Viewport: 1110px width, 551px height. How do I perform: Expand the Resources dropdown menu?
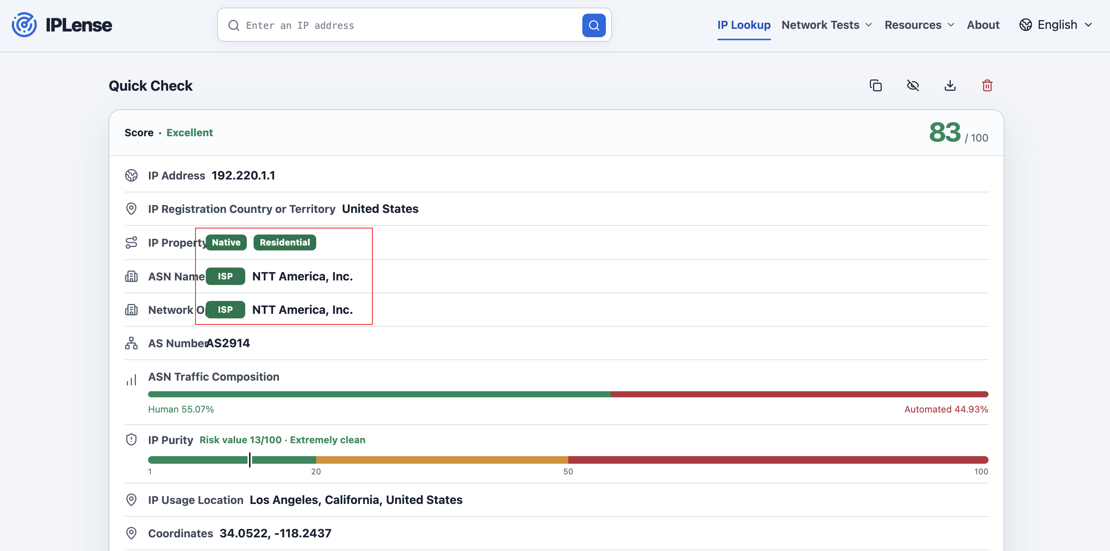(919, 25)
